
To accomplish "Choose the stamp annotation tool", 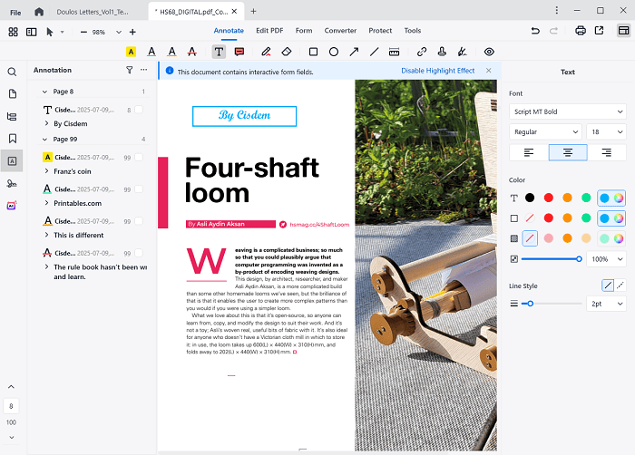I will [442, 52].
